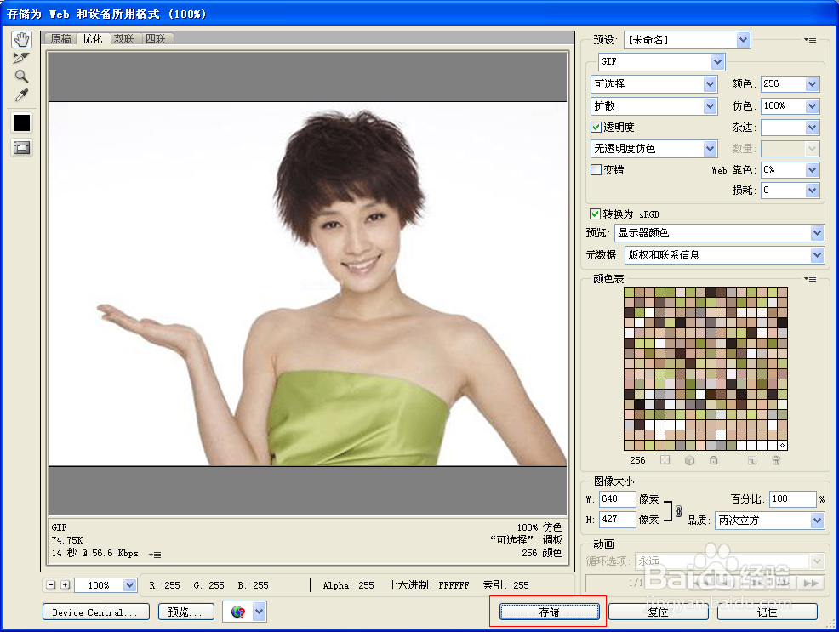The height and width of the screenshot is (632, 839).
Task: Open the 无透明度仿色 dropdown
Action: coord(654,148)
